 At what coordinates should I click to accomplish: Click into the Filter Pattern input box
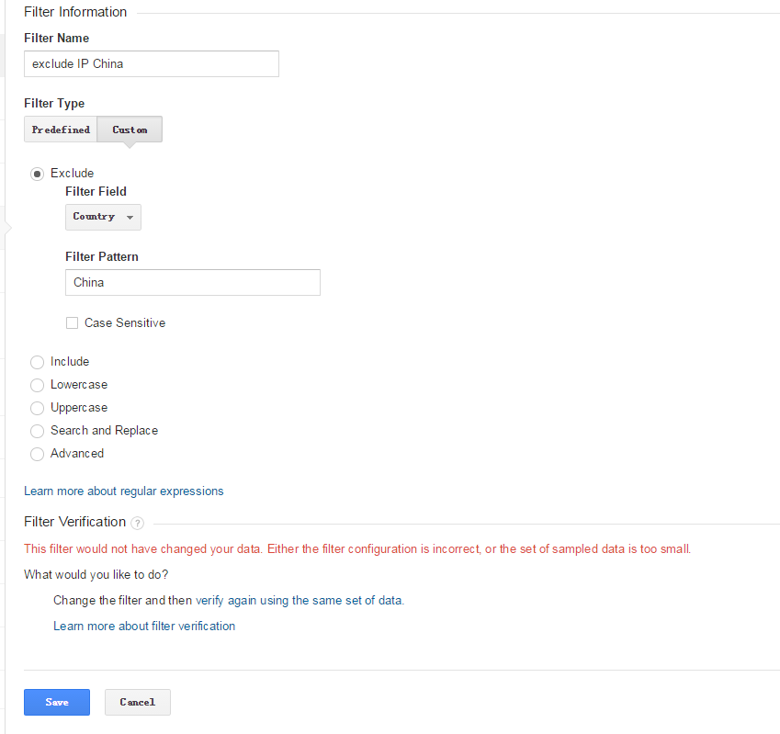[x=193, y=282]
